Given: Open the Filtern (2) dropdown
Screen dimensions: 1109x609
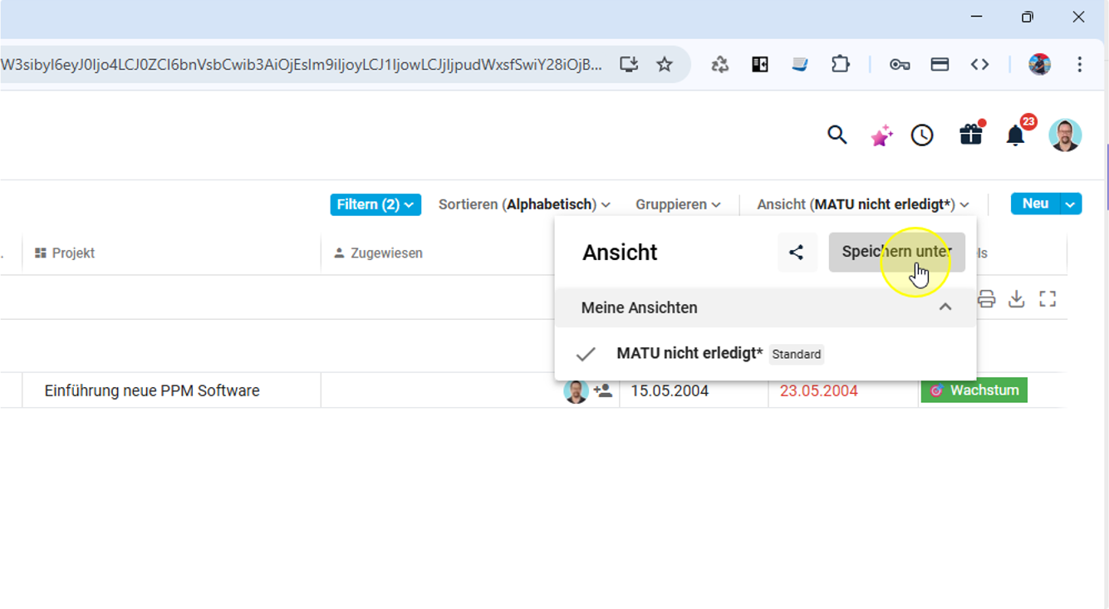Looking at the screenshot, I should tap(375, 204).
